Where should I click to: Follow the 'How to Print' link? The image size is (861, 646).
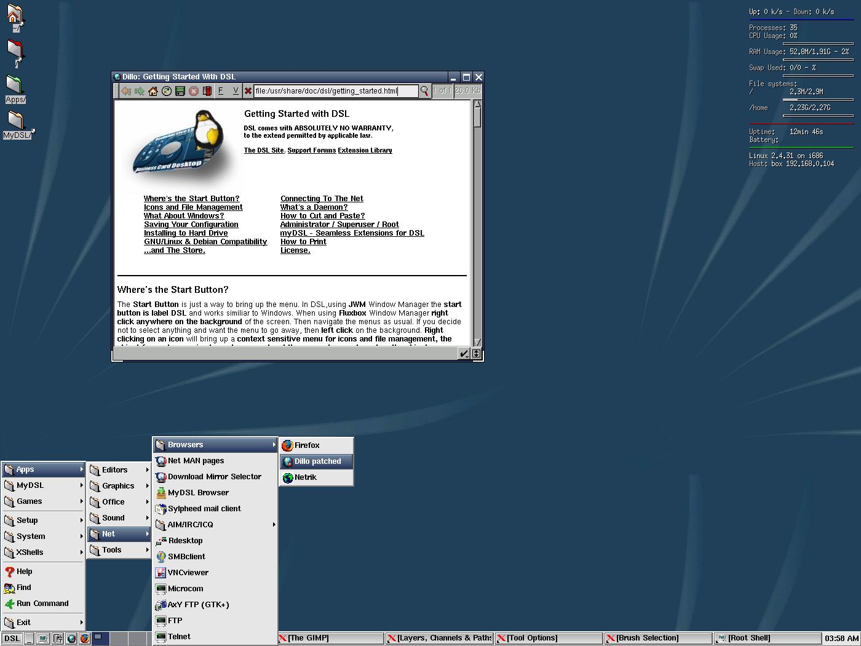(x=303, y=242)
